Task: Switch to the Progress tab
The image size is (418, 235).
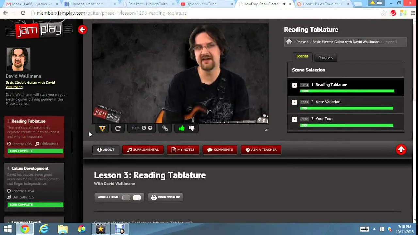Action: 326,58
